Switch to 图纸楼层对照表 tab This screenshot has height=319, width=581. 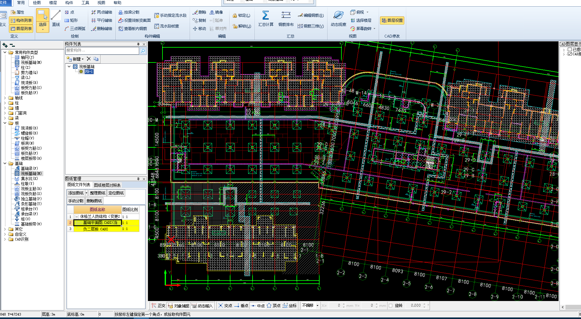click(107, 185)
